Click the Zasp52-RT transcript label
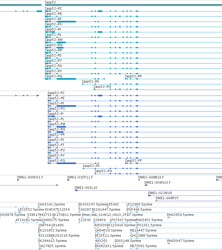The width and height of the screenshot is (222, 250). click(x=53, y=61)
